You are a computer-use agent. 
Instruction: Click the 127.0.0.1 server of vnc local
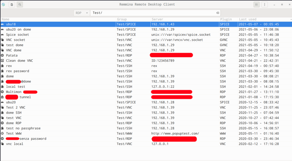point(160,144)
